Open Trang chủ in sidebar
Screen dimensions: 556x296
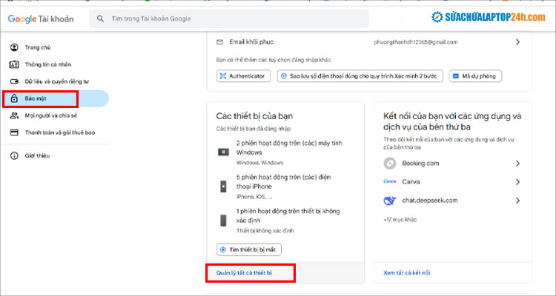click(x=37, y=47)
